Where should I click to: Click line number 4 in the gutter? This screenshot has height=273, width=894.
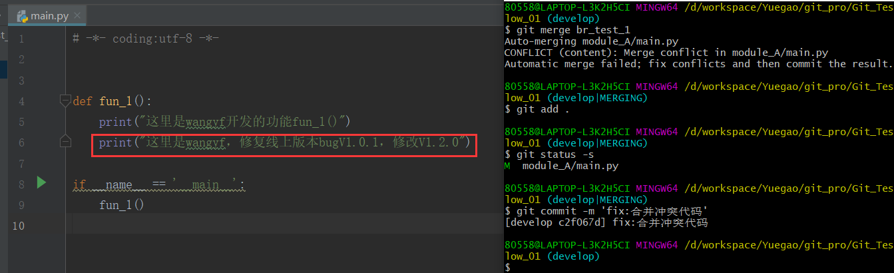coord(21,102)
